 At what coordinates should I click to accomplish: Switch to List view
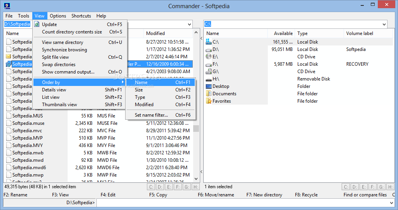click(79, 97)
